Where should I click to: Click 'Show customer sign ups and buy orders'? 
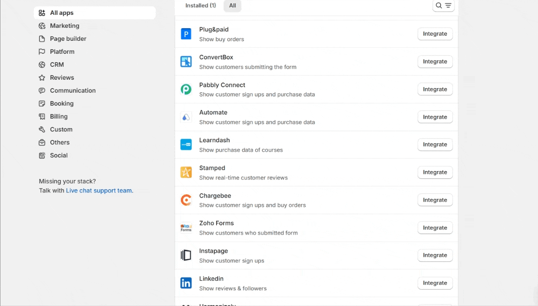(252, 205)
